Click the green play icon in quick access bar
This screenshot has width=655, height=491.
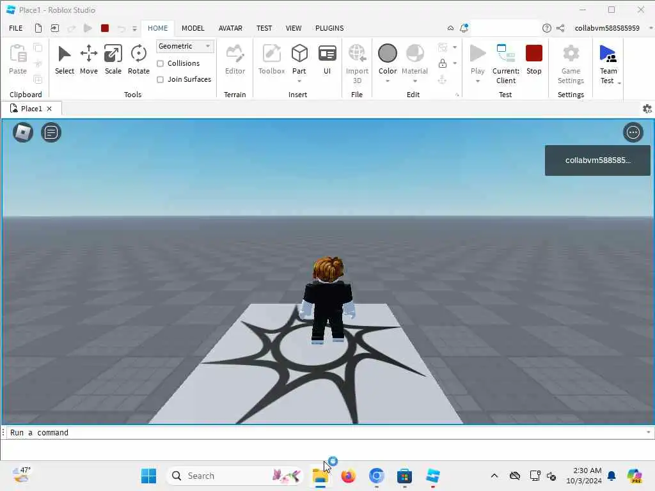click(x=88, y=28)
